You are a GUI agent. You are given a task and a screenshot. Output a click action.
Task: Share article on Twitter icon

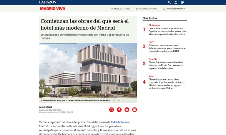[x=127, y=110]
